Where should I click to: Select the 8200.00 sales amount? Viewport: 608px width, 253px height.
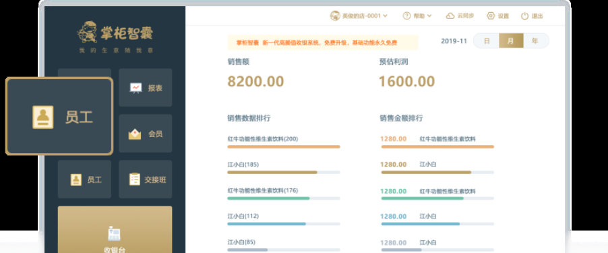255,82
